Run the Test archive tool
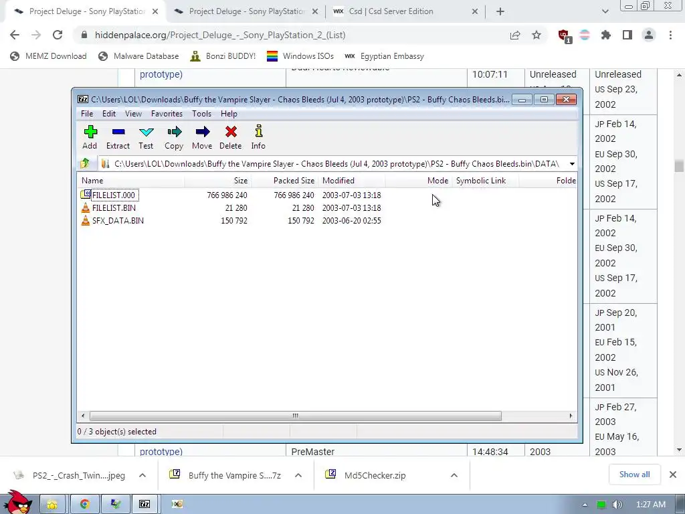 [x=146, y=132]
